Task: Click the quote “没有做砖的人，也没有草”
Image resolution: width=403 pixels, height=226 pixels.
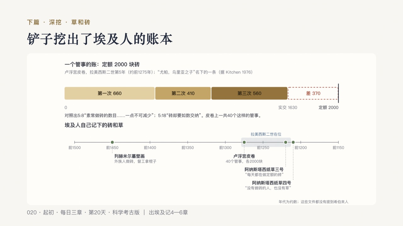Action: pyautogui.click(x=268, y=188)
